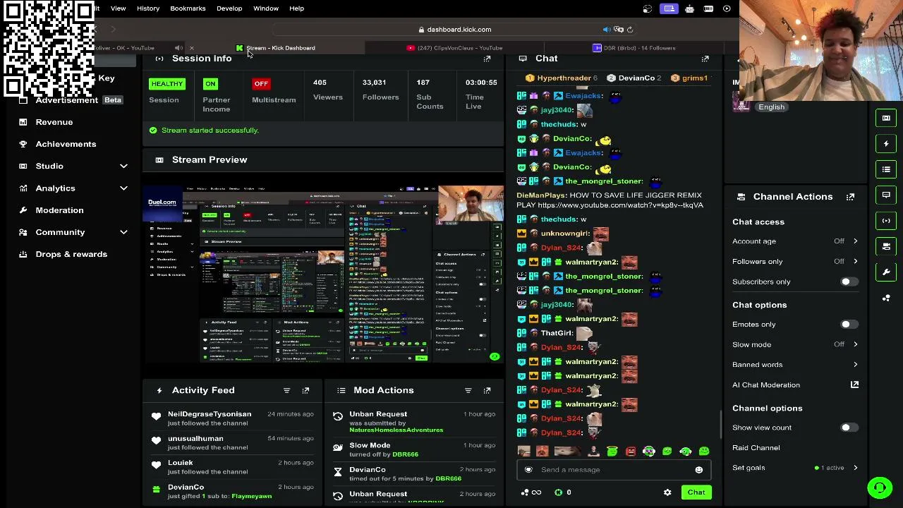This screenshot has width=903, height=508.
Task: Toggle Emotes only chat switch
Action: pos(849,325)
